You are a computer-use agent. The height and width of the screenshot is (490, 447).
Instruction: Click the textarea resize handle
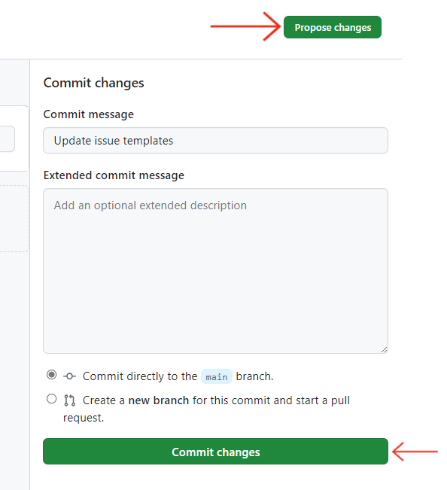pyautogui.click(x=385, y=350)
